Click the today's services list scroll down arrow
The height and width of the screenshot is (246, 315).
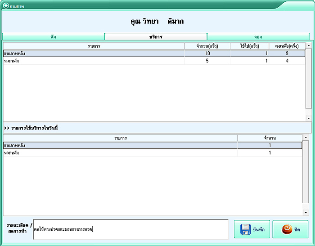pos(306,212)
